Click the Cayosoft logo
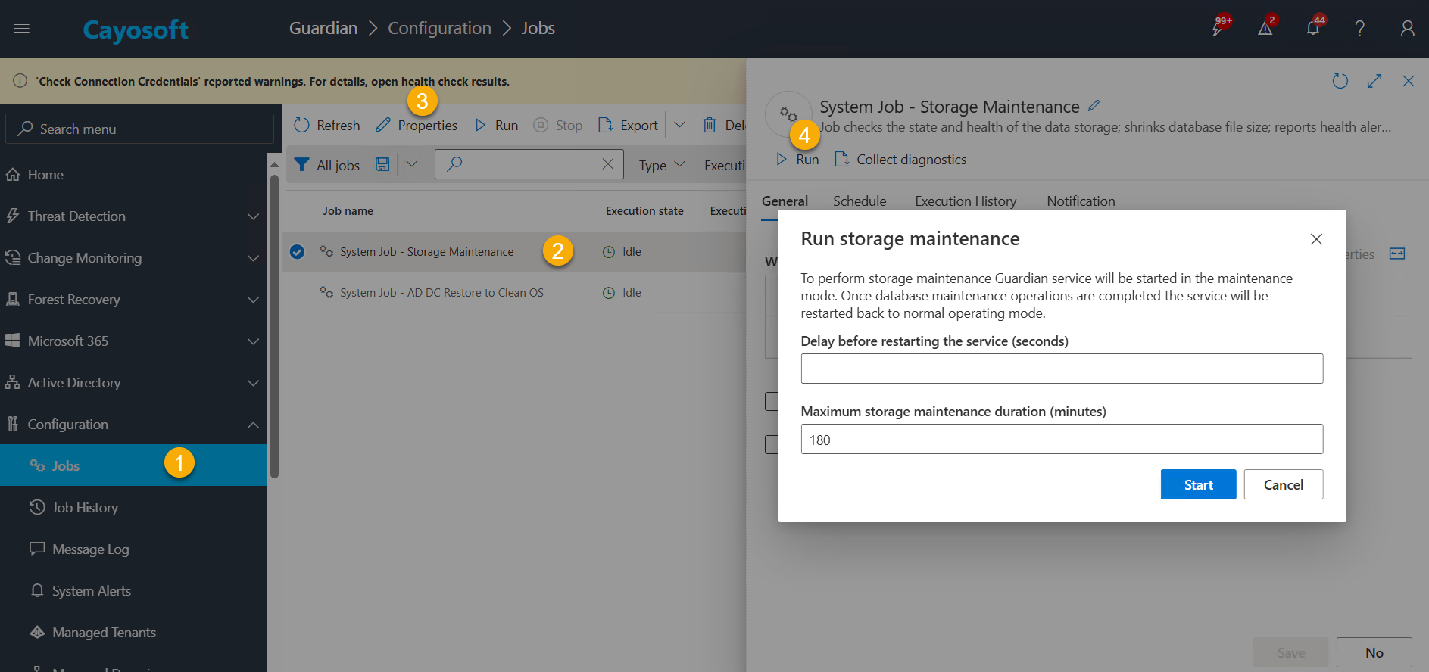 tap(136, 30)
